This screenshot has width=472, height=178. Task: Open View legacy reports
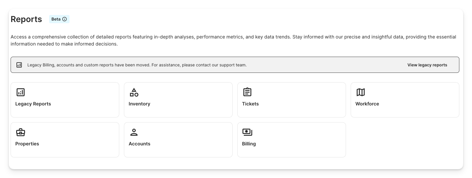pos(427,65)
